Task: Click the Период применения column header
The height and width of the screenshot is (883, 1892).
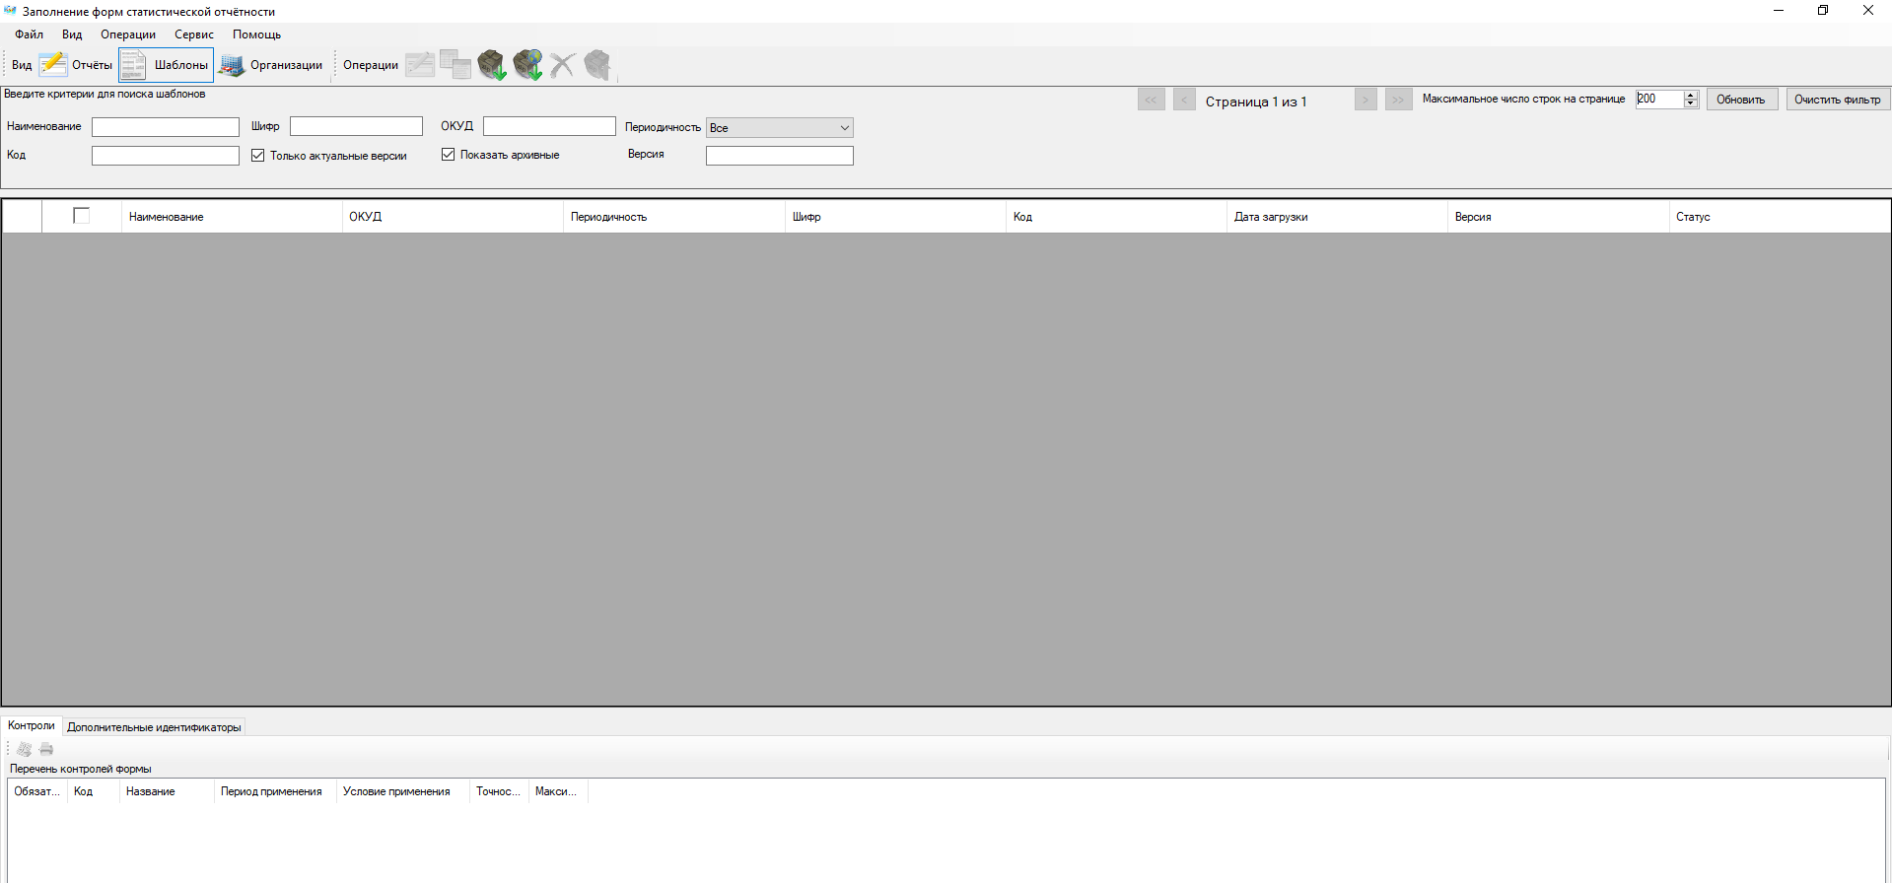Action: (x=275, y=791)
